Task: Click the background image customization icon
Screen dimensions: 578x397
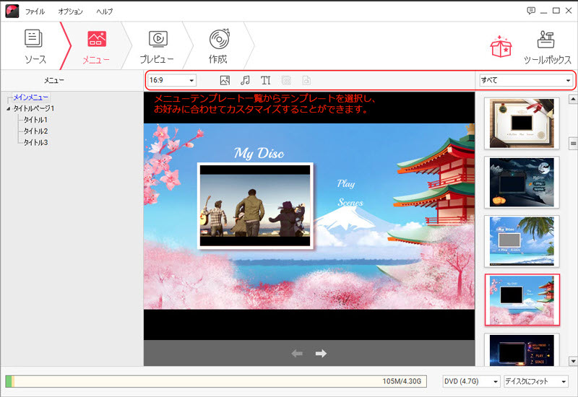Action: click(225, 80)
